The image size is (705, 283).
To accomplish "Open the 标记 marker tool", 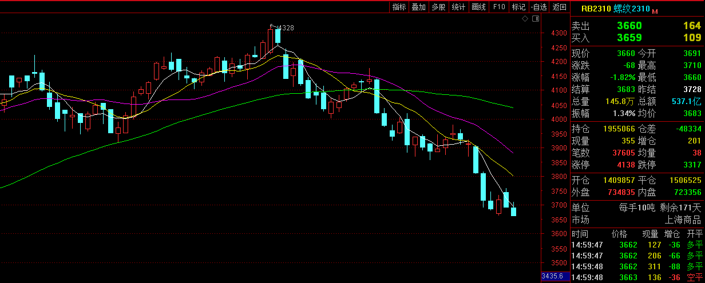I will tap(518, 7).
